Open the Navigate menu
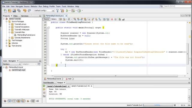This screenshot has width=192, height=108. tap(19, 6)
